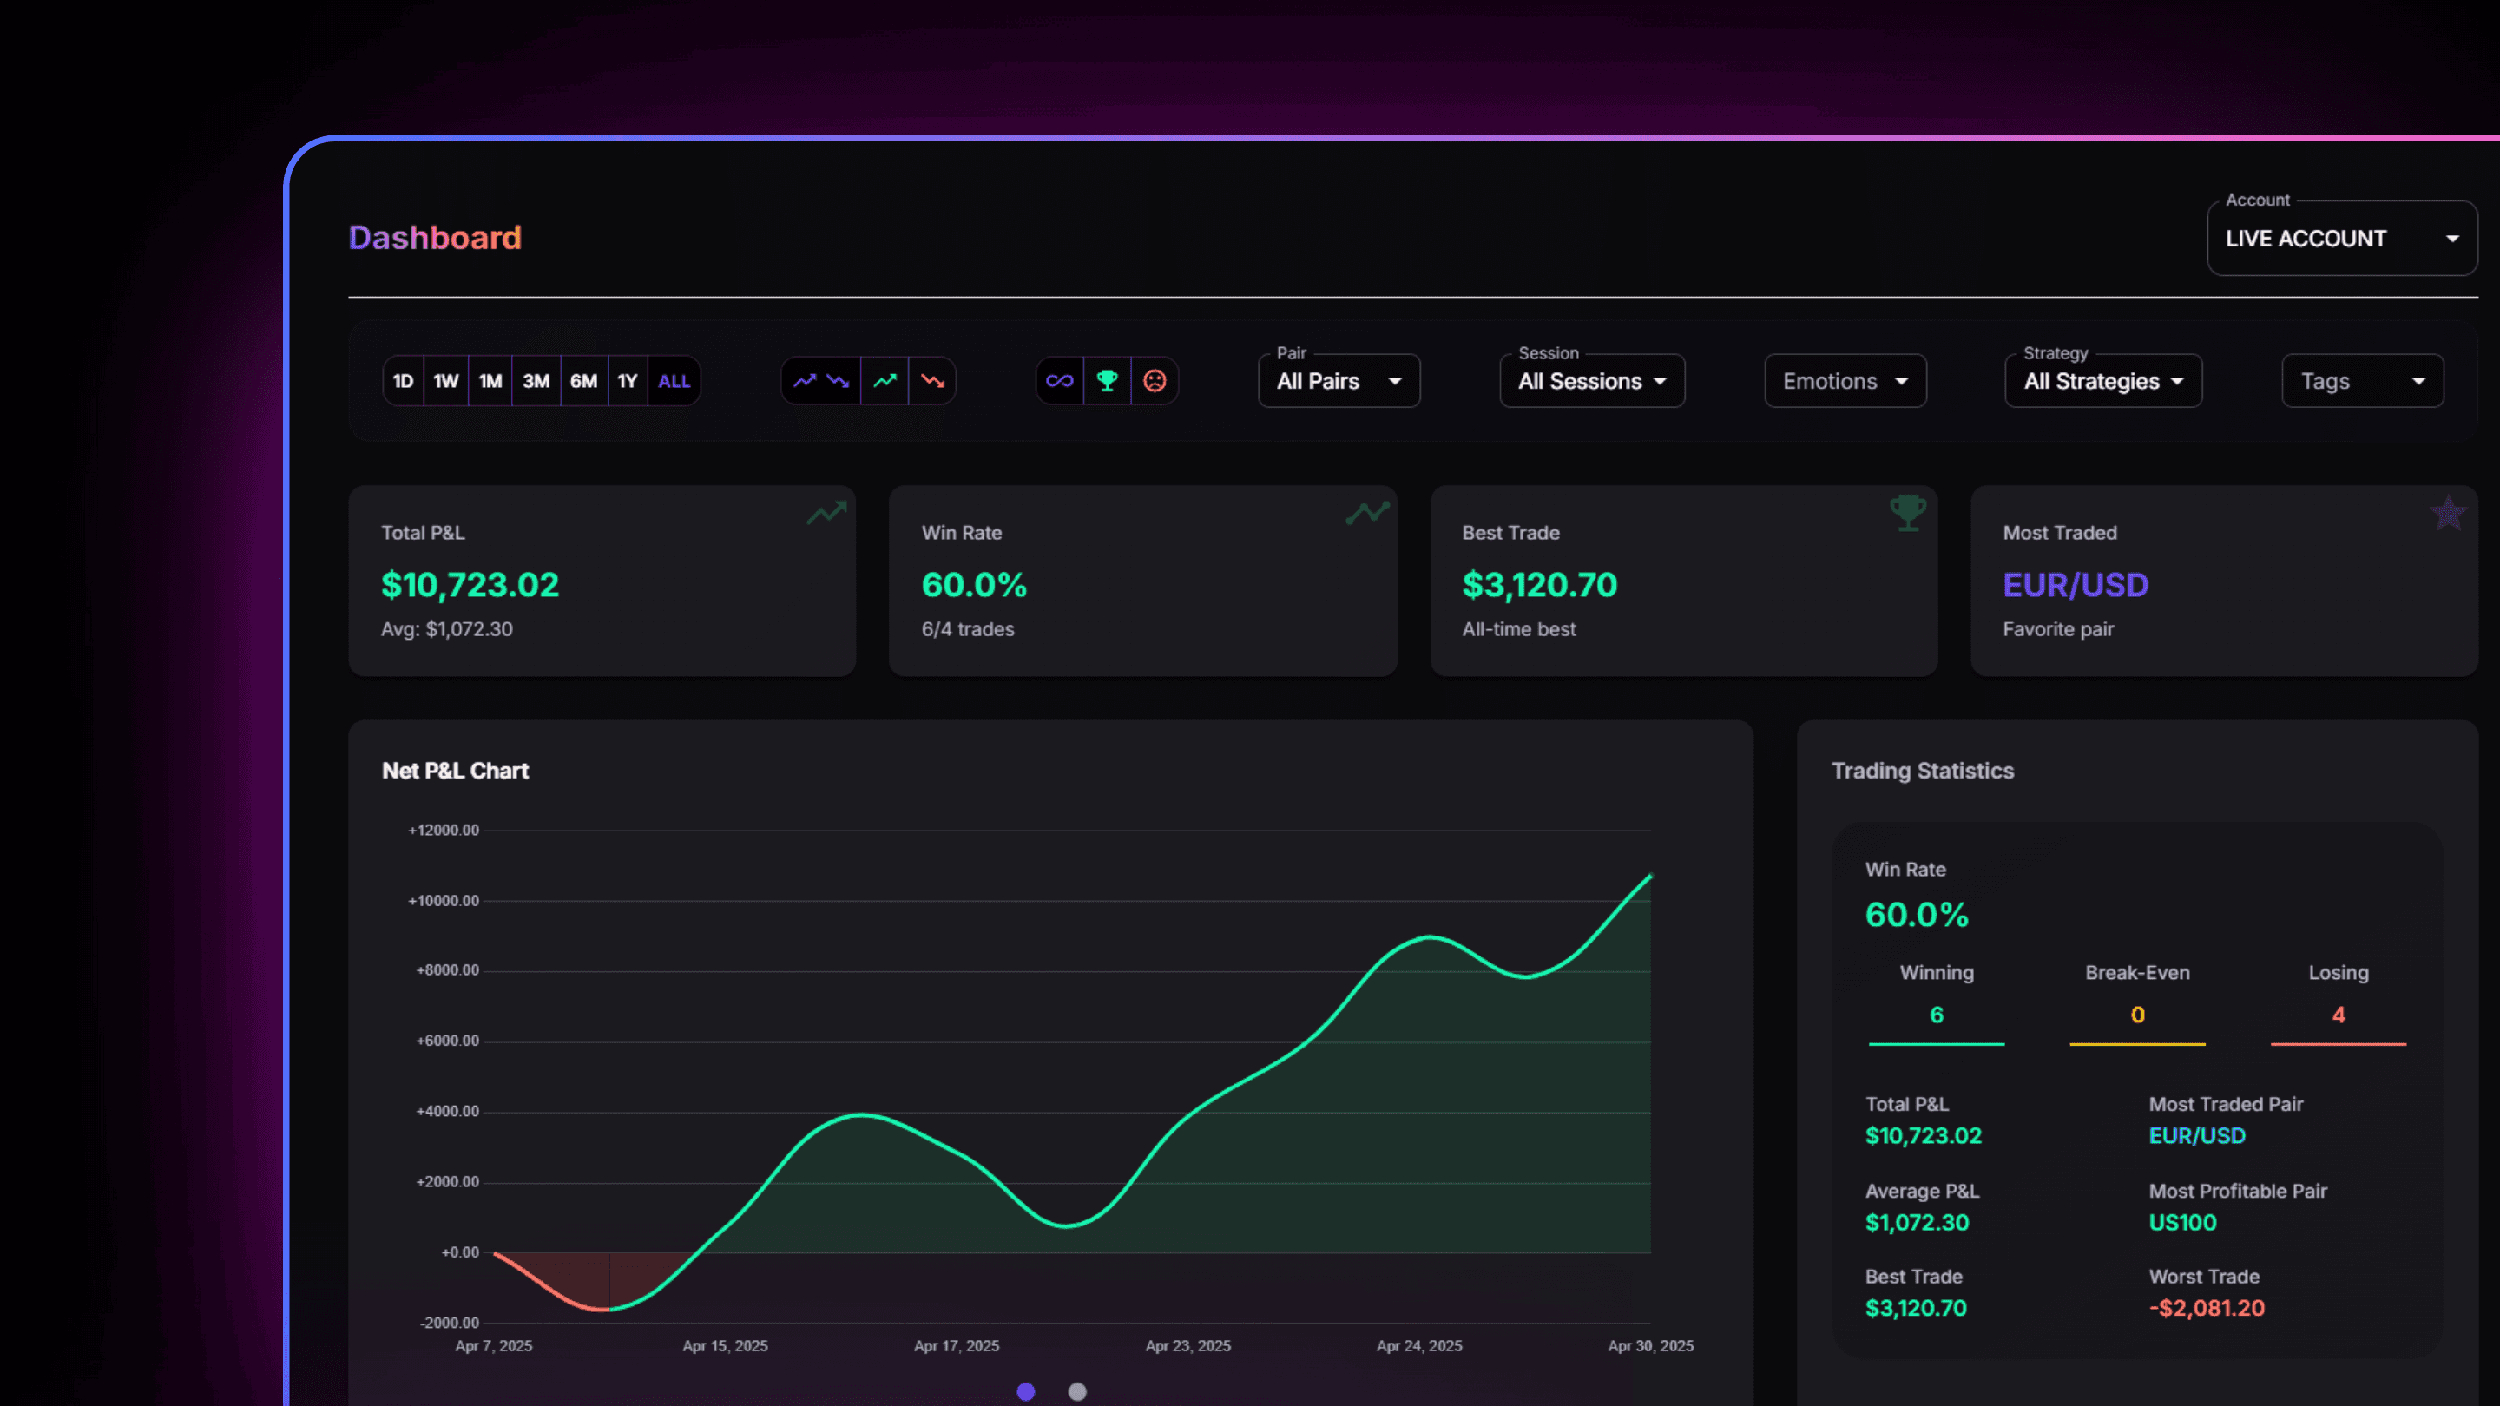
Task: Click -2000.00 y-axis label
Action: click(450, 1323)
